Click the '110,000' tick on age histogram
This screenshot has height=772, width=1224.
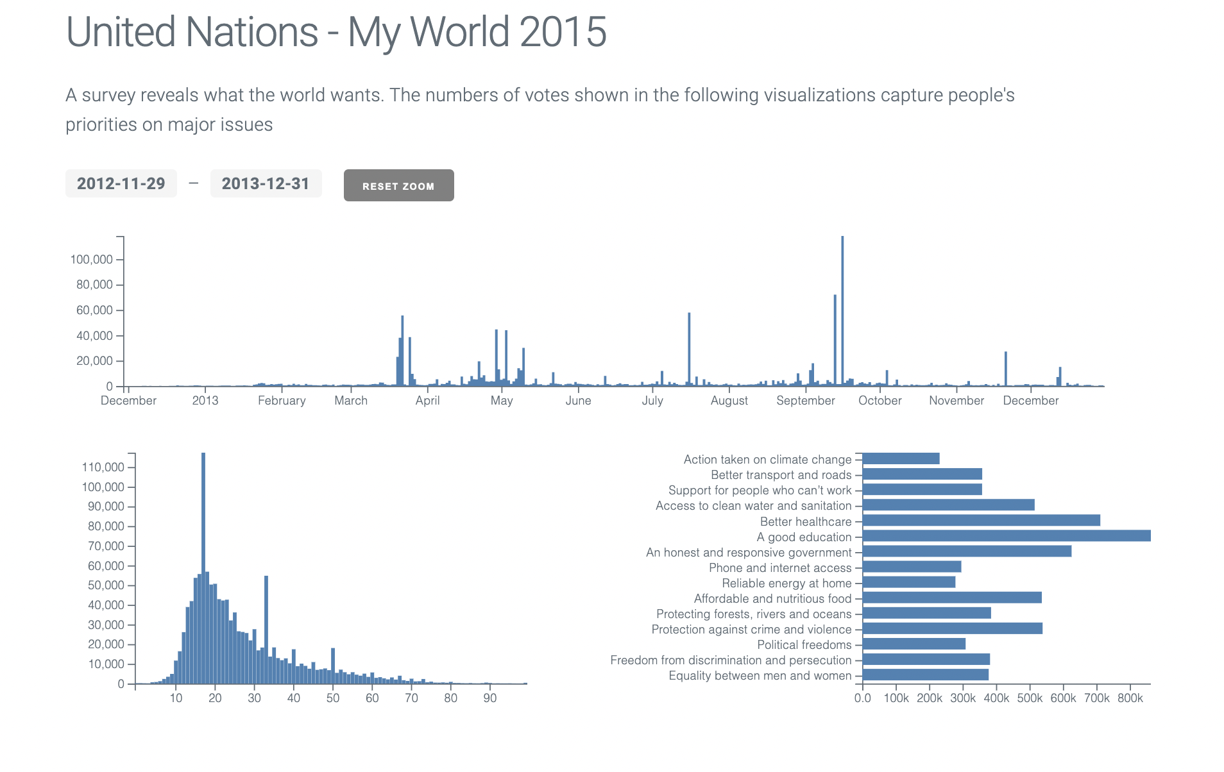point(103,467)
